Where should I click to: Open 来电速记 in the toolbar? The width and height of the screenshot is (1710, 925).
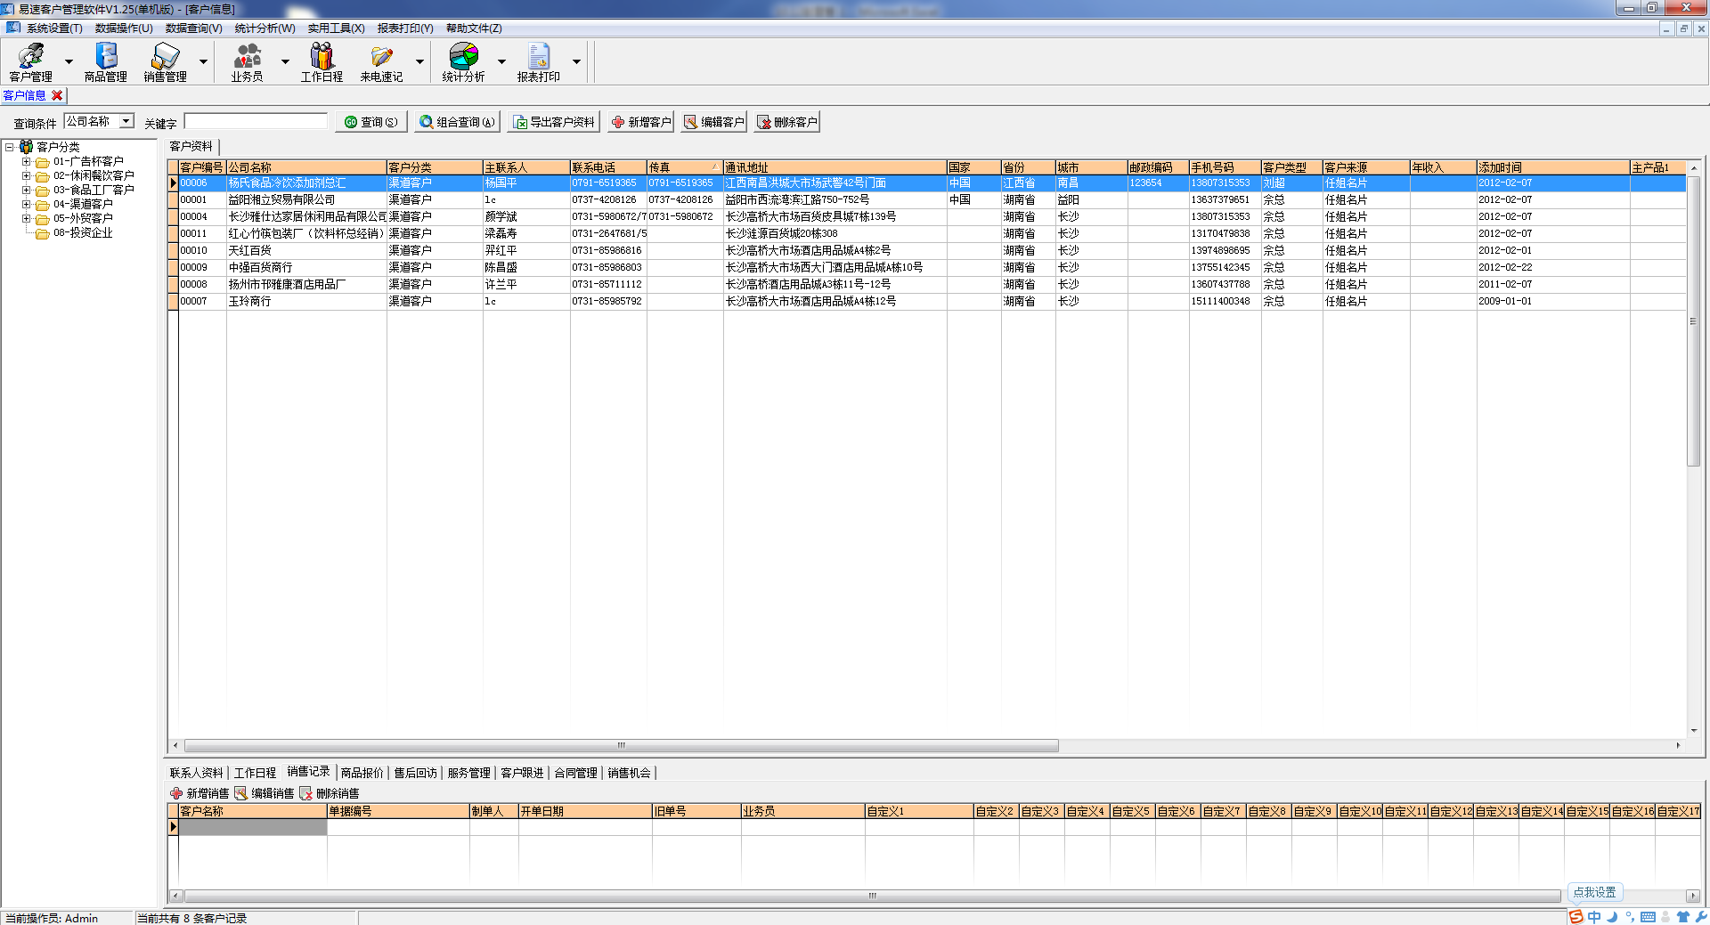pos(381,62)
